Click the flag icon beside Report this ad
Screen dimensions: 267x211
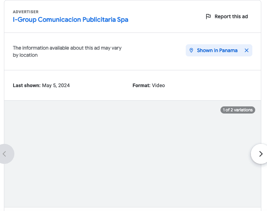[x=208, y=16]
